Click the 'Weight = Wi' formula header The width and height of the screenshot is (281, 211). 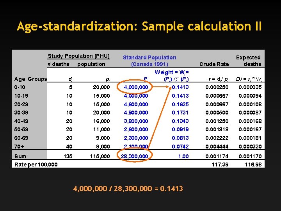point(172,72)
